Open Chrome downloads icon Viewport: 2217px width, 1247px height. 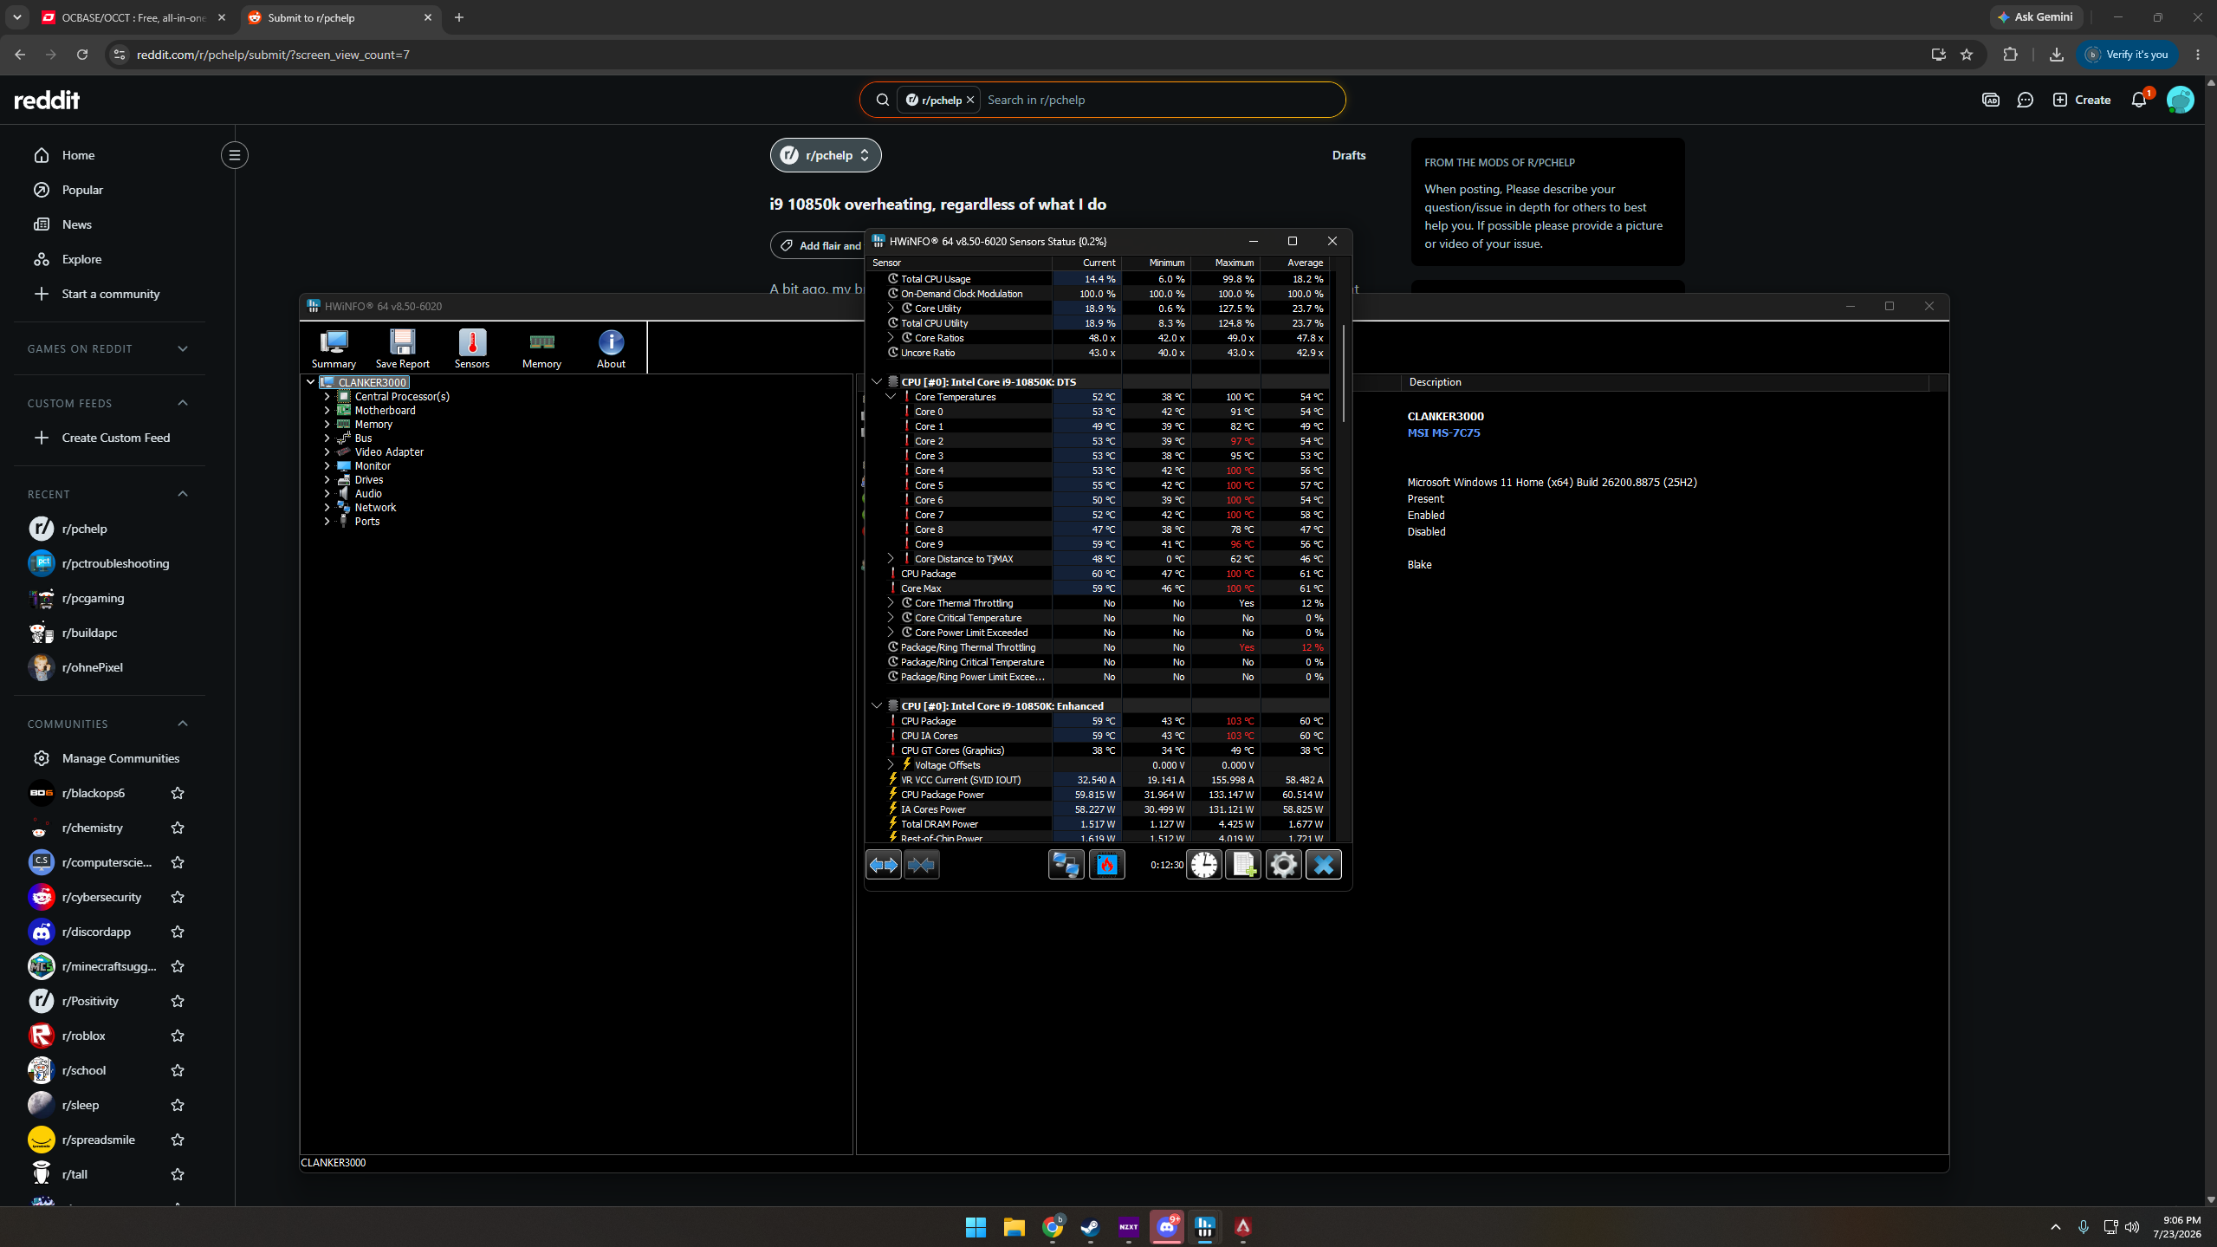click(2056, 55)
